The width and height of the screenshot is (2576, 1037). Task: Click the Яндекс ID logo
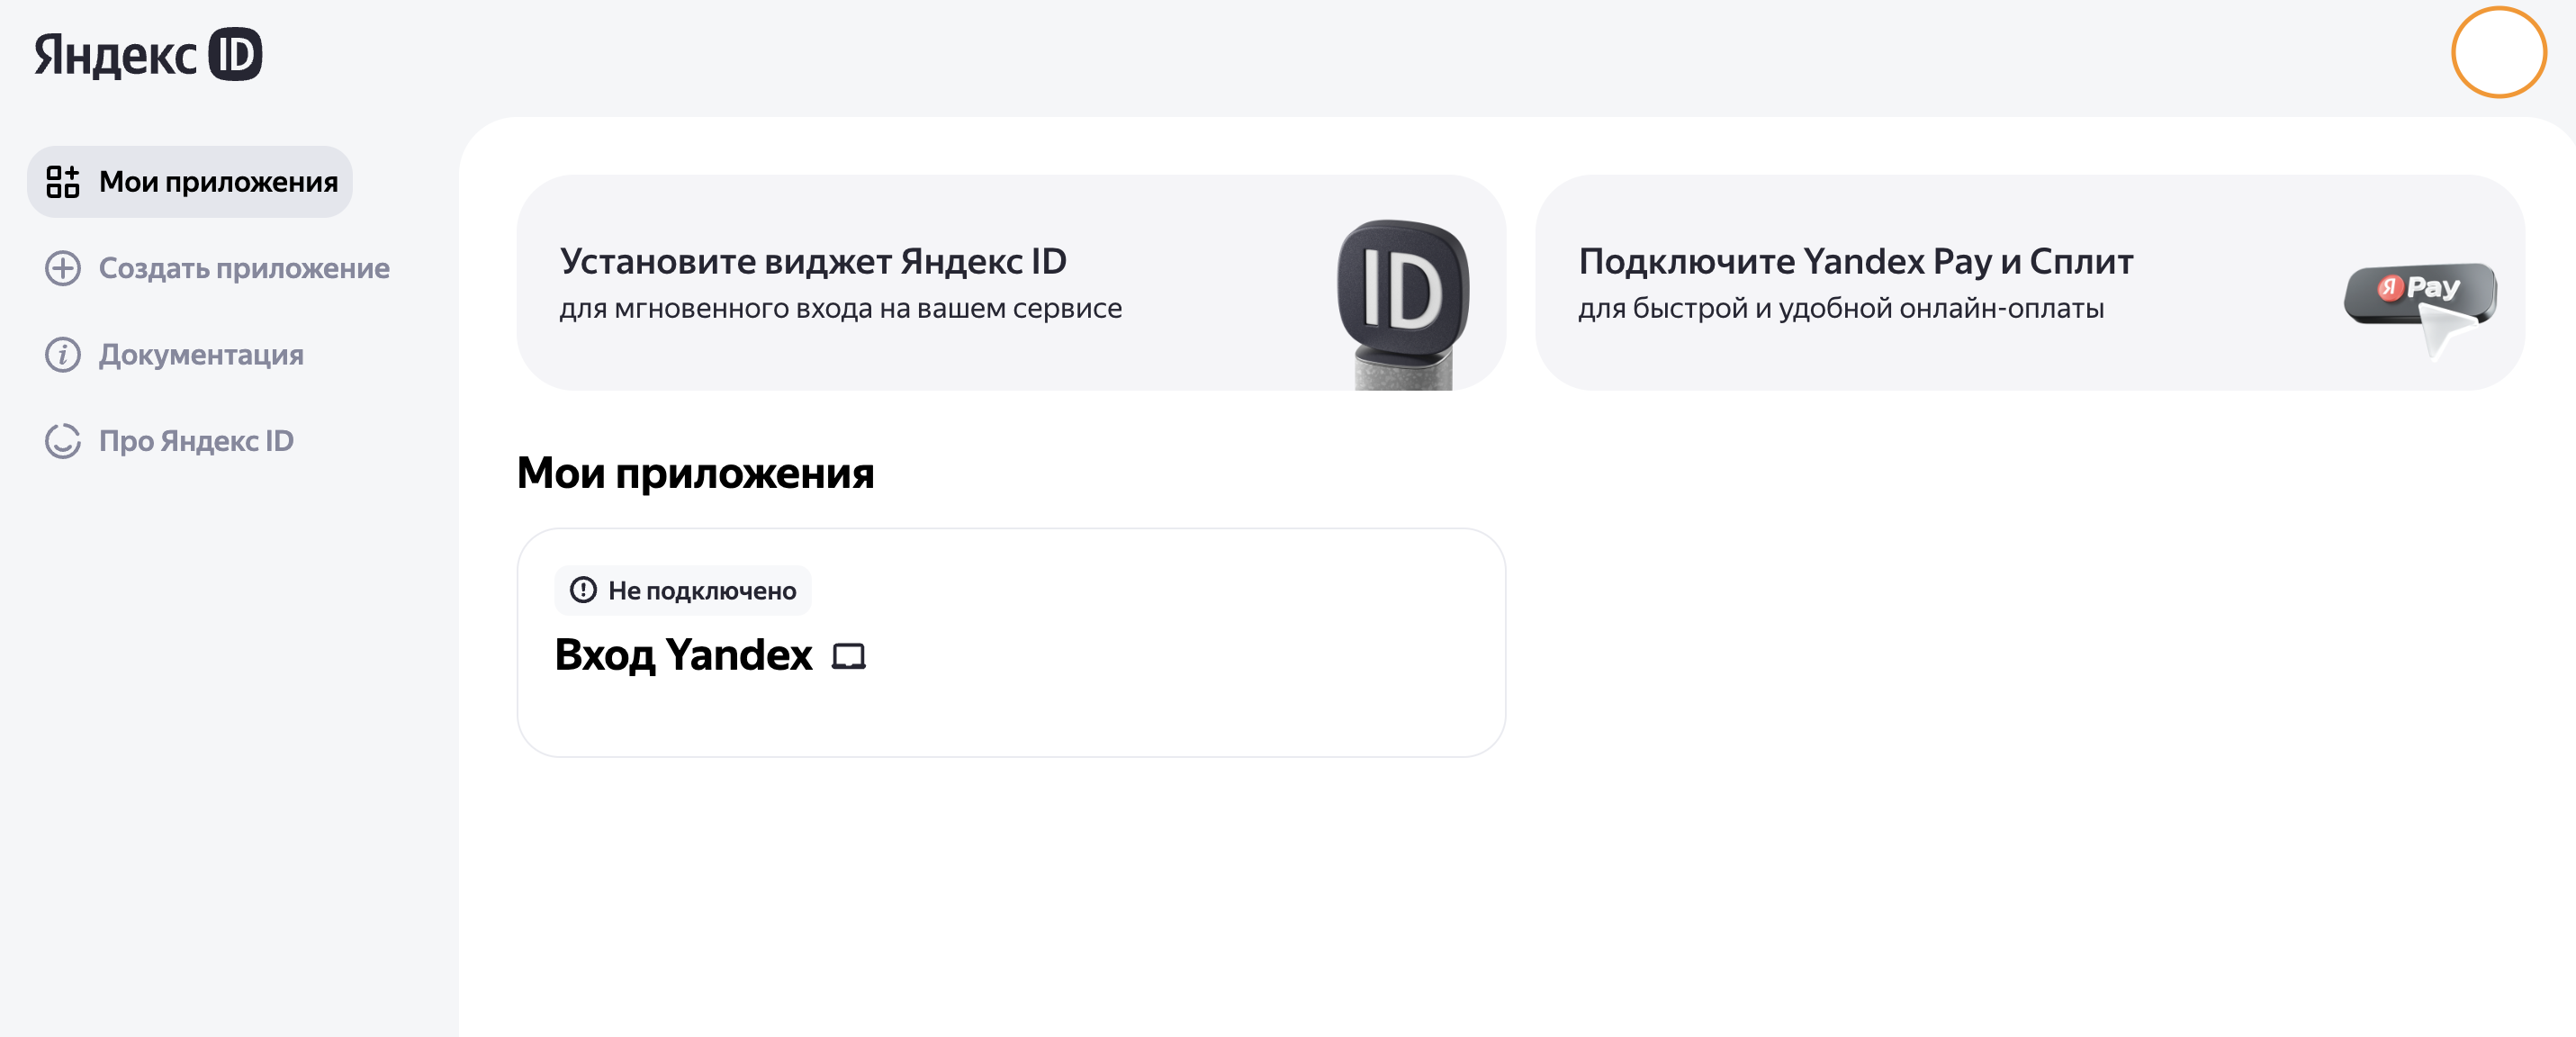click(148, 55)
